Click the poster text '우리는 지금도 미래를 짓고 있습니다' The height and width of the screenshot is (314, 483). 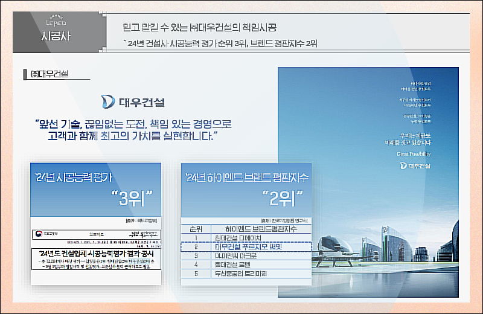[408, 139]
